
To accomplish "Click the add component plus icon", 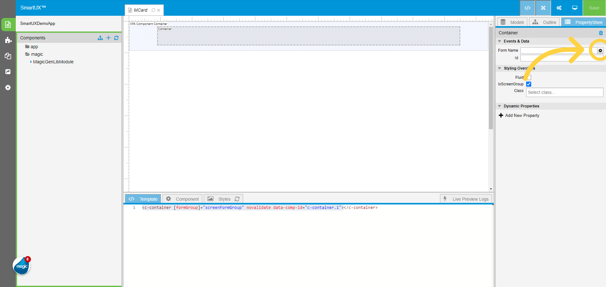I will (x=108, y=38).
